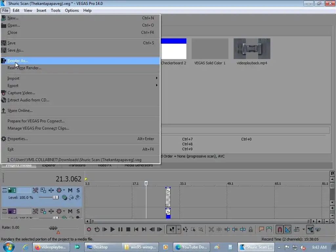Viewport: 336px width, 252px height.
Task: Mute video track 1
Action: point(70,190)
